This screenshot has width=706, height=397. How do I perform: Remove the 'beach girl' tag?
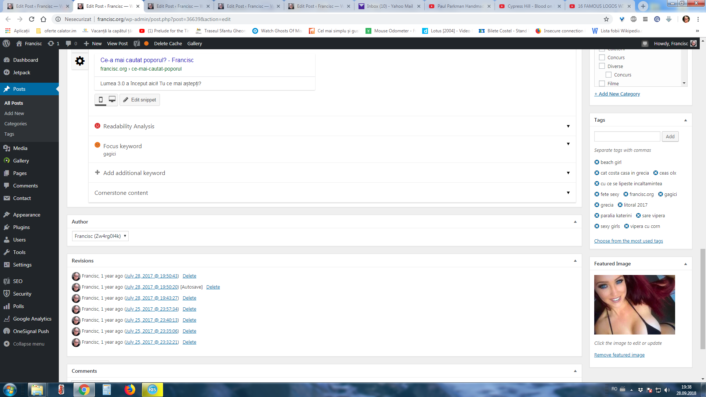[x=597, y=162]
